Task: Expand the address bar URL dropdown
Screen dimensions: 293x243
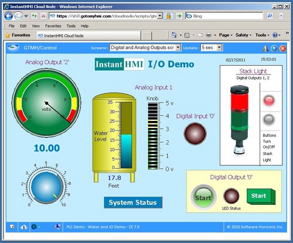Action: click(x=160, y=16)
